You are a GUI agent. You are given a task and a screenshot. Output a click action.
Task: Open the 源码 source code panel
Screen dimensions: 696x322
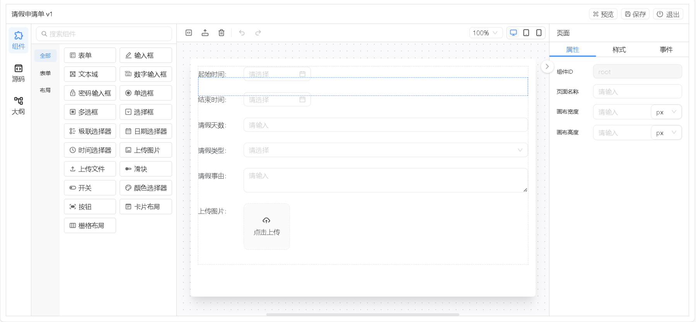click(x=18, y=73)
